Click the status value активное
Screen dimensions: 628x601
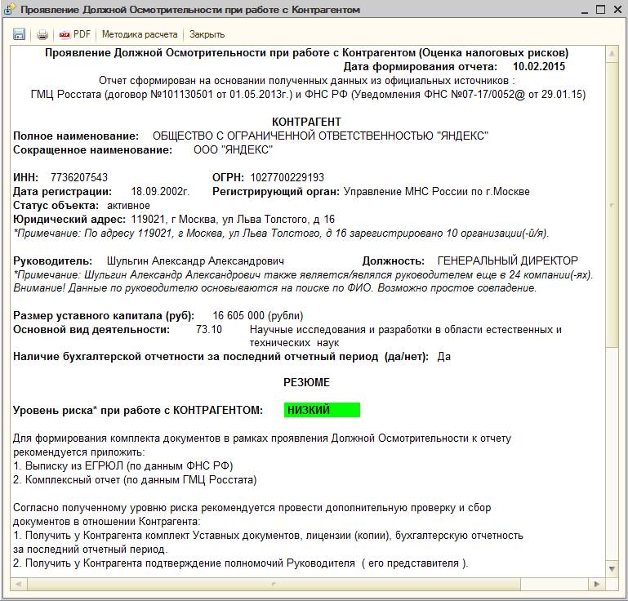coord(128,206)
